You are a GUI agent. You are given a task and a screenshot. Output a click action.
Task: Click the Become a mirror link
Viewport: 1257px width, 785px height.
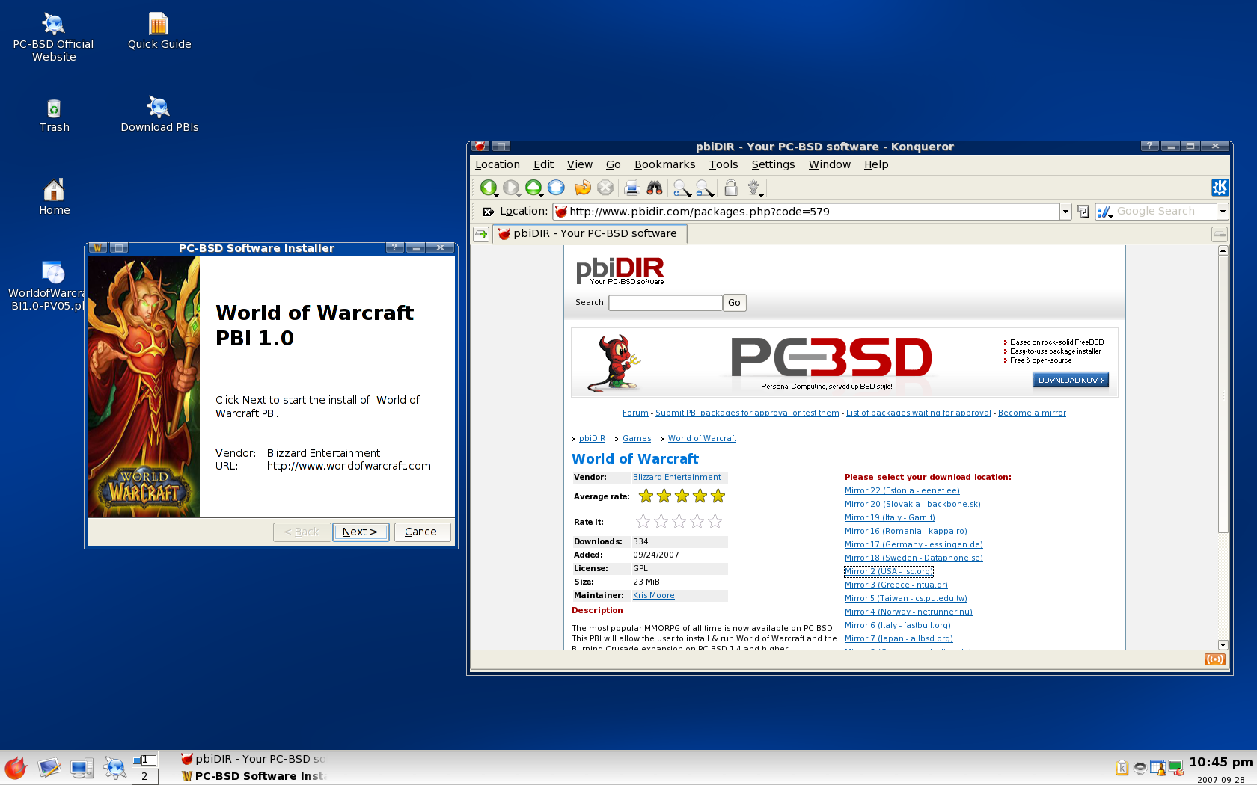click(1032, 413)
